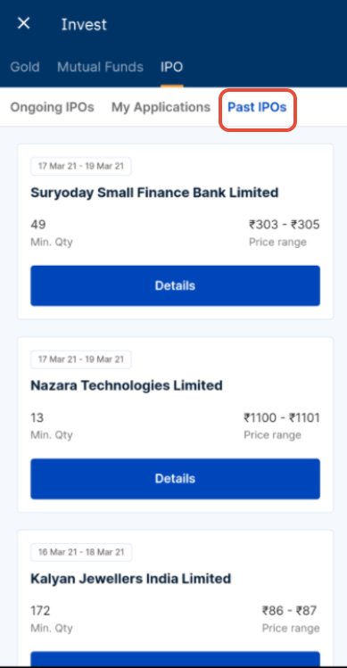
Task: Select the IPO tab
Action: pos(172,67)
